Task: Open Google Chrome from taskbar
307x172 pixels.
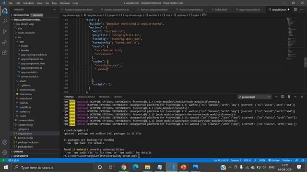Action: pyautogui.click(x=123, y=167)
